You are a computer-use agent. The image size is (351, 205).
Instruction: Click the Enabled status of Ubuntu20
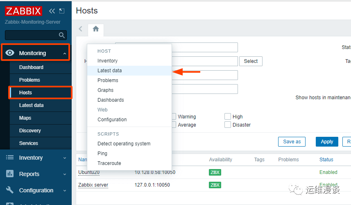tap(328, 172)
